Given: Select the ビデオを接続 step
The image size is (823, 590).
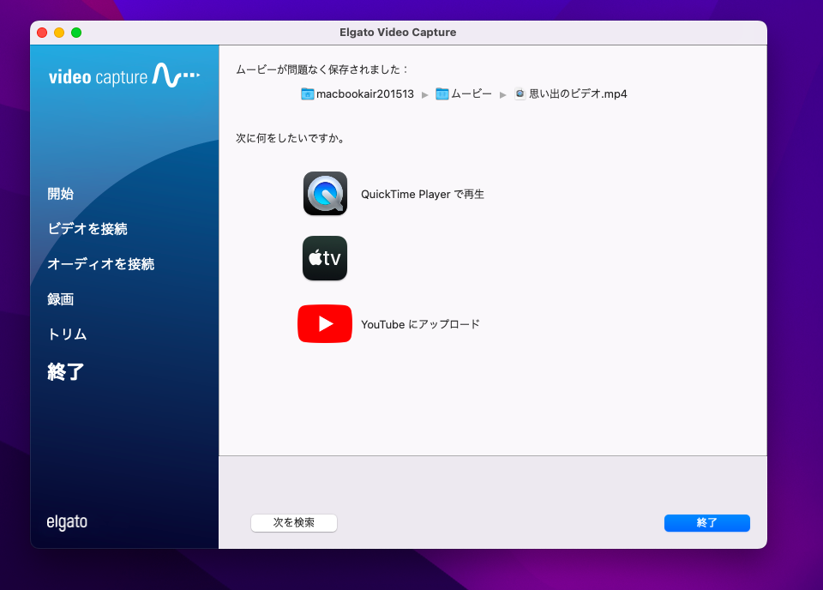Looking at the screenshot, I should tap(87, 229).
